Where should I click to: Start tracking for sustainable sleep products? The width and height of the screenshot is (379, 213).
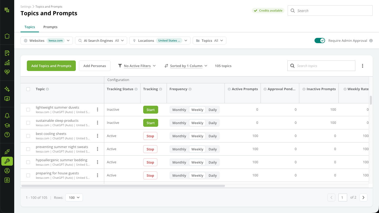tap(151, 123)
